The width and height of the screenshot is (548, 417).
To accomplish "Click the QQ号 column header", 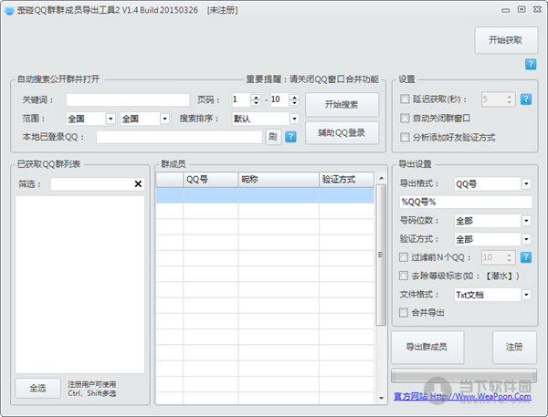I will point(211,180).
